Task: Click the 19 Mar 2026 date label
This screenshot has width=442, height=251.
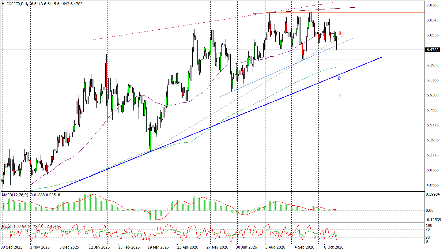Action: point(158,247)
